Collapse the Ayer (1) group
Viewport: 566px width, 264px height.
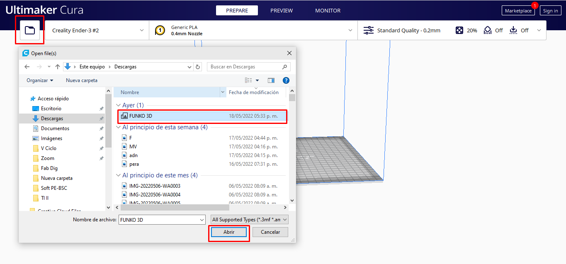click(x=119, y=105)
